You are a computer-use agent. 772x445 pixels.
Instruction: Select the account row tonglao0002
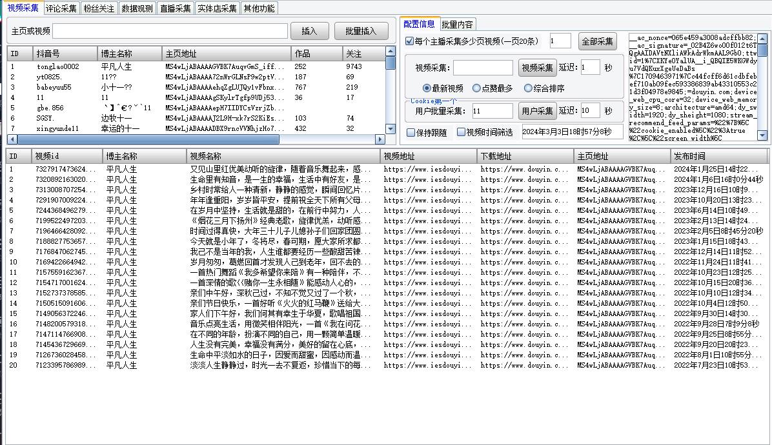tap(58, 66)
